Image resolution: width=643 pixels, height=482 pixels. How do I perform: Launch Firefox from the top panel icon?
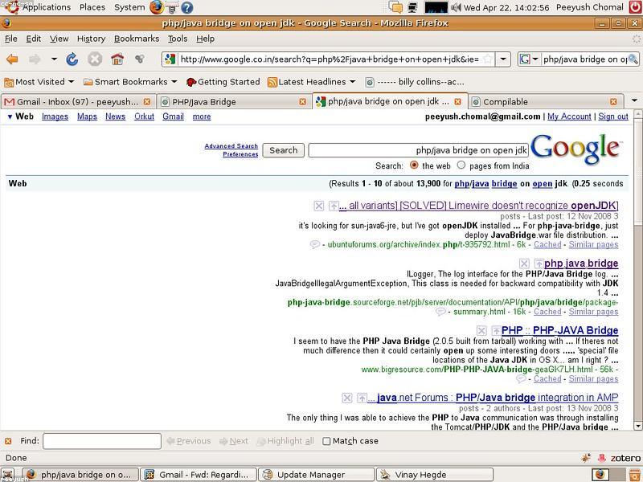[157, 7]
